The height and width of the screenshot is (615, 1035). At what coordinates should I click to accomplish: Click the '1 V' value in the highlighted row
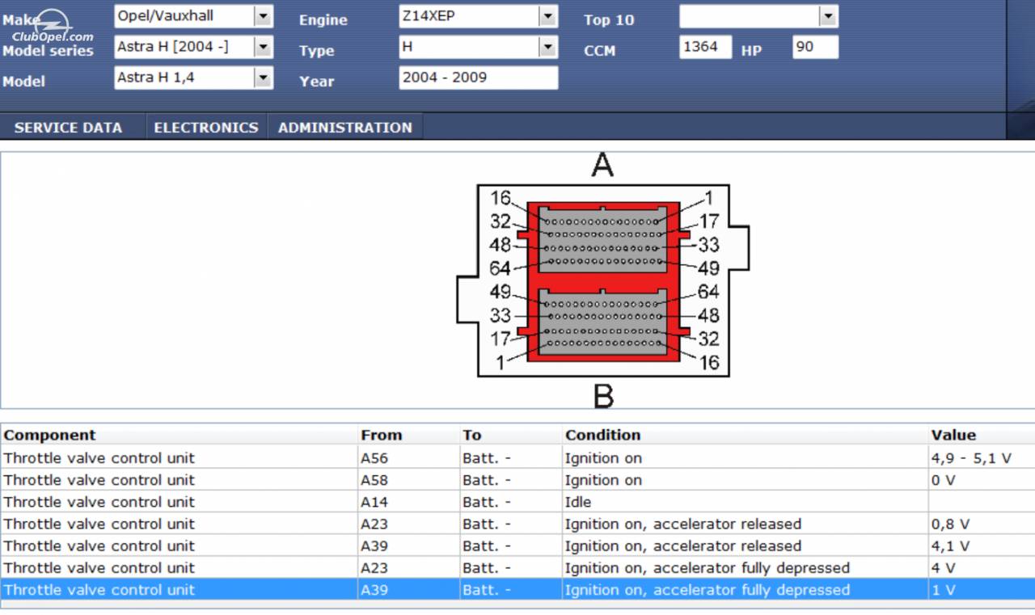tap(982, 590)
